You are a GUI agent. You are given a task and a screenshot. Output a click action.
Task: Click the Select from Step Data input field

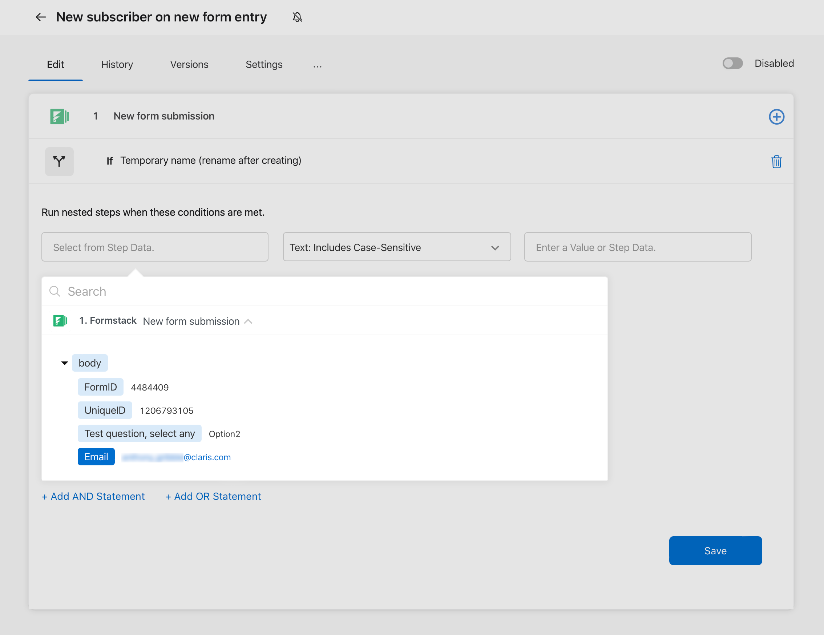pyautogui.click(x=155, y=247)
